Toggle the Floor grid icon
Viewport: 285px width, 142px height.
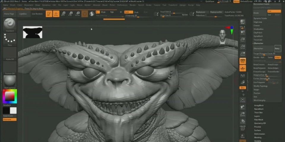pos(243,68)
